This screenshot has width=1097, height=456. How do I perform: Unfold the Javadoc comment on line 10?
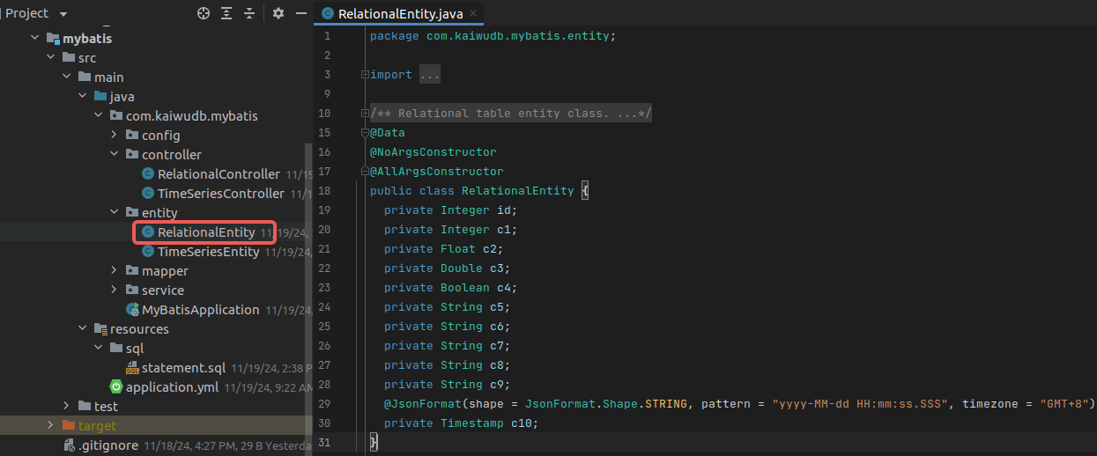click(x=365, y=114)
